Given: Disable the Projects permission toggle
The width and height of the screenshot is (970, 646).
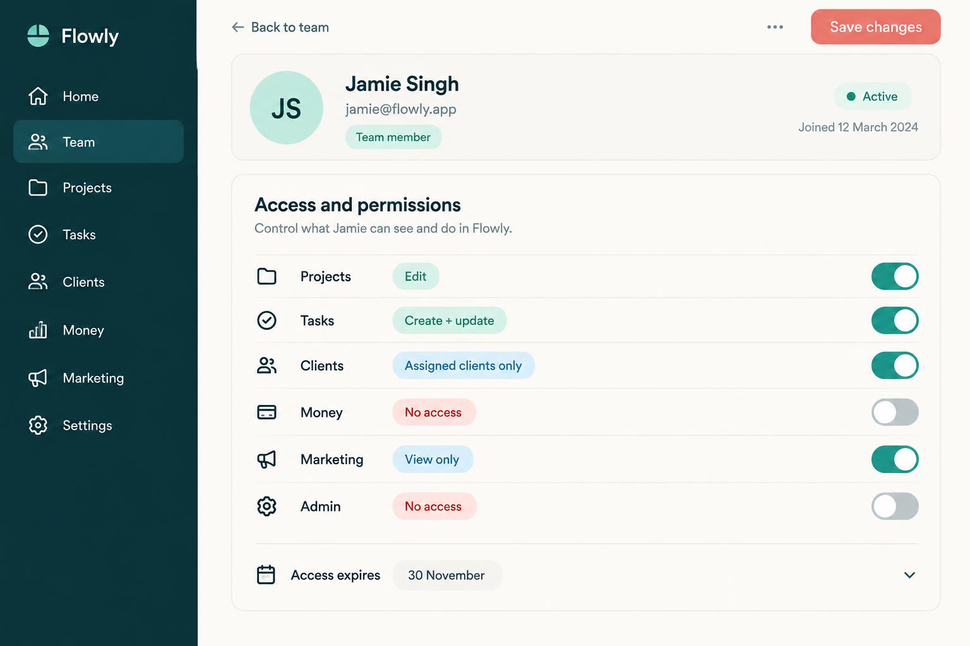Looking at the screenshot, I should [895, 276].
